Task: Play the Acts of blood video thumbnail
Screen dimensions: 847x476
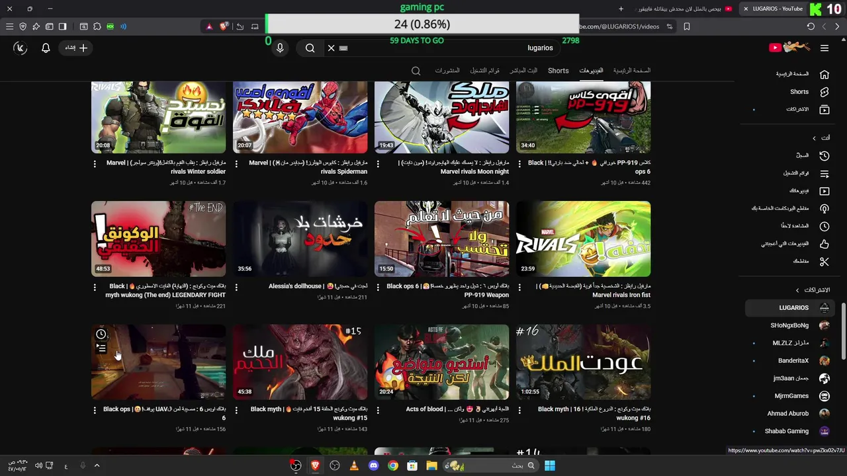Action: pyautogui.click(x=441, y=362)
